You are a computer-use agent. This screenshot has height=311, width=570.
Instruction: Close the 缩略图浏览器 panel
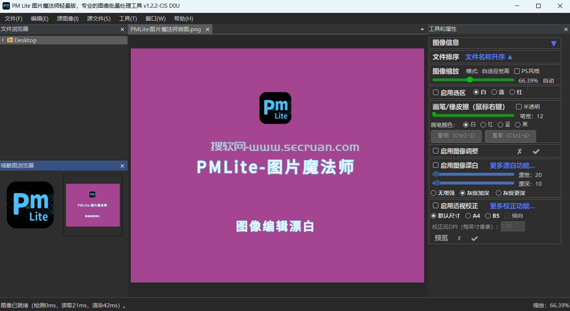[x=122, y=166]
